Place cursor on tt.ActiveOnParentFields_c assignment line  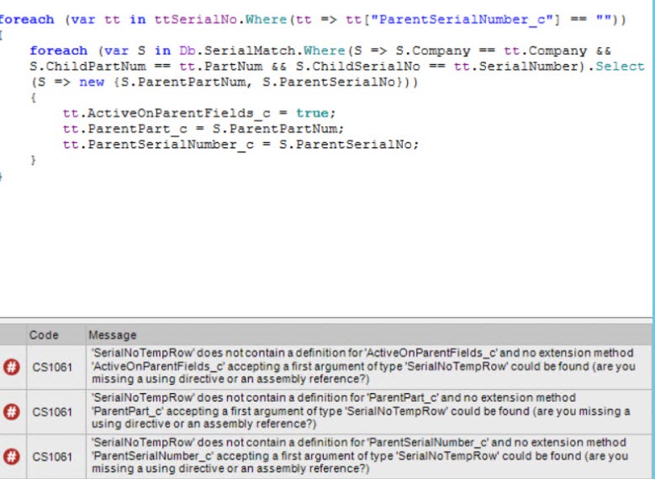click(198, 114)
